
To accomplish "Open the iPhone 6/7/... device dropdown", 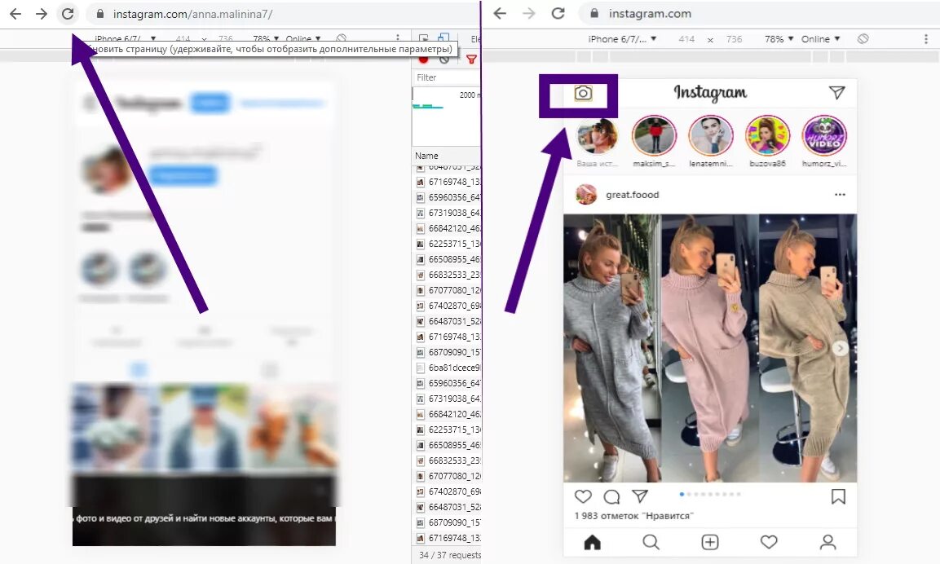I will (622, 39).
